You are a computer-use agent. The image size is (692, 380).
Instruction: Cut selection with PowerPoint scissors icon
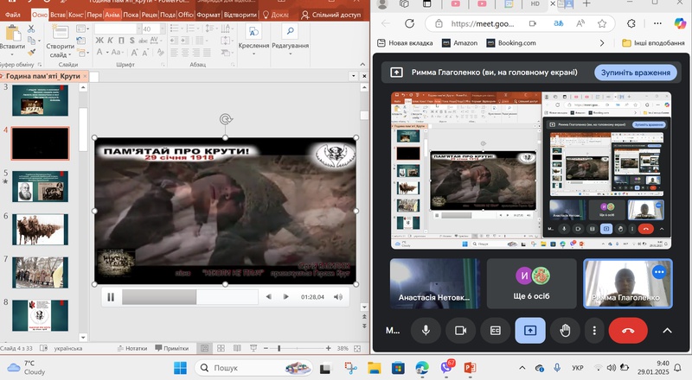[31, 29]
